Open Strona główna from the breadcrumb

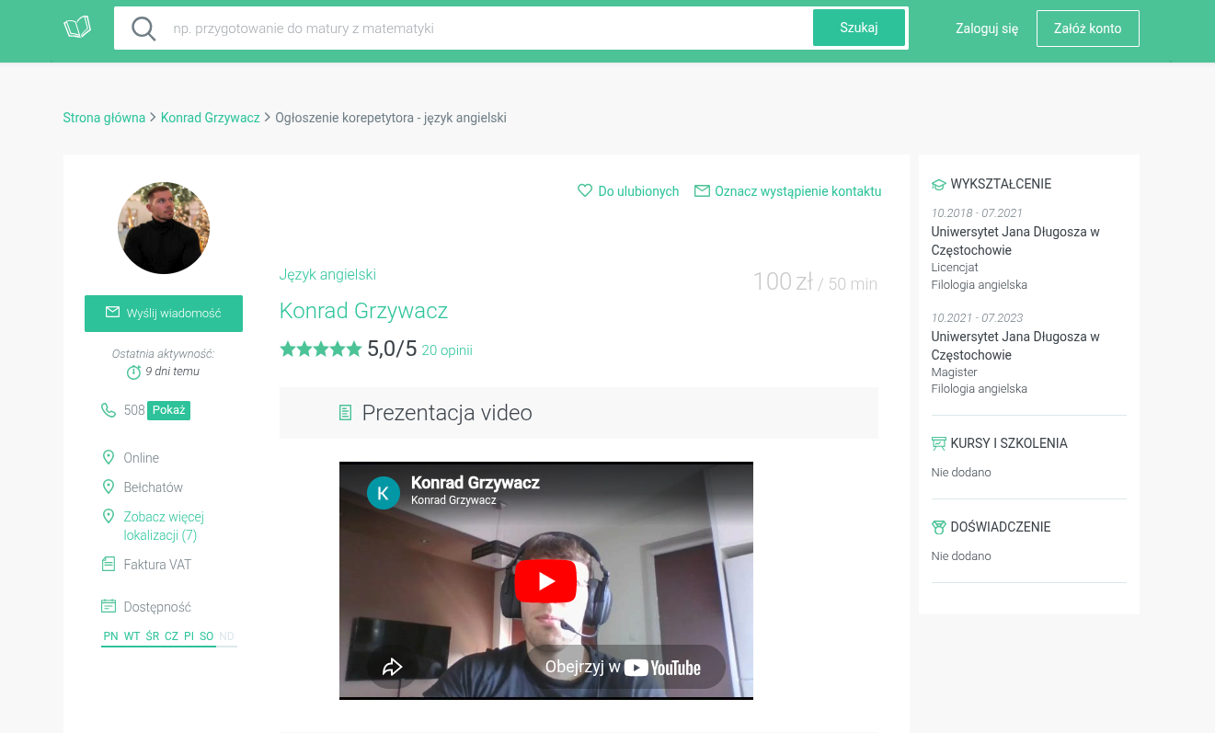coord(104,118)
